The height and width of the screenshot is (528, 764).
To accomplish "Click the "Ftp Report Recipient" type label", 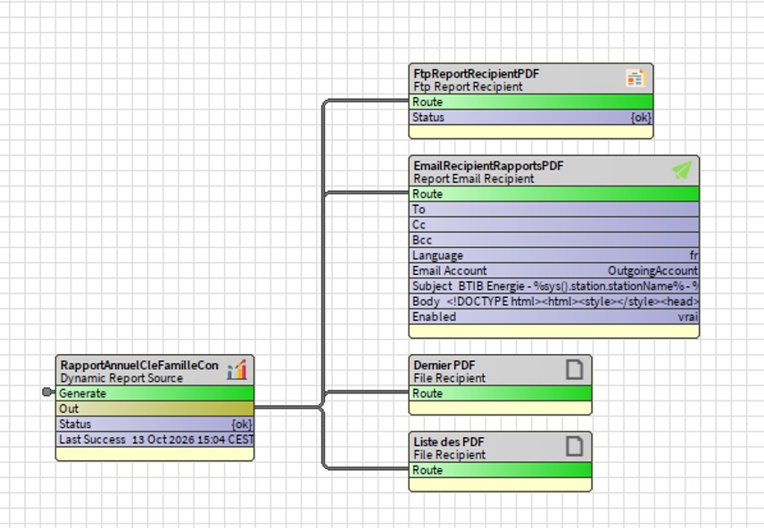I will (x=468, y=87).
